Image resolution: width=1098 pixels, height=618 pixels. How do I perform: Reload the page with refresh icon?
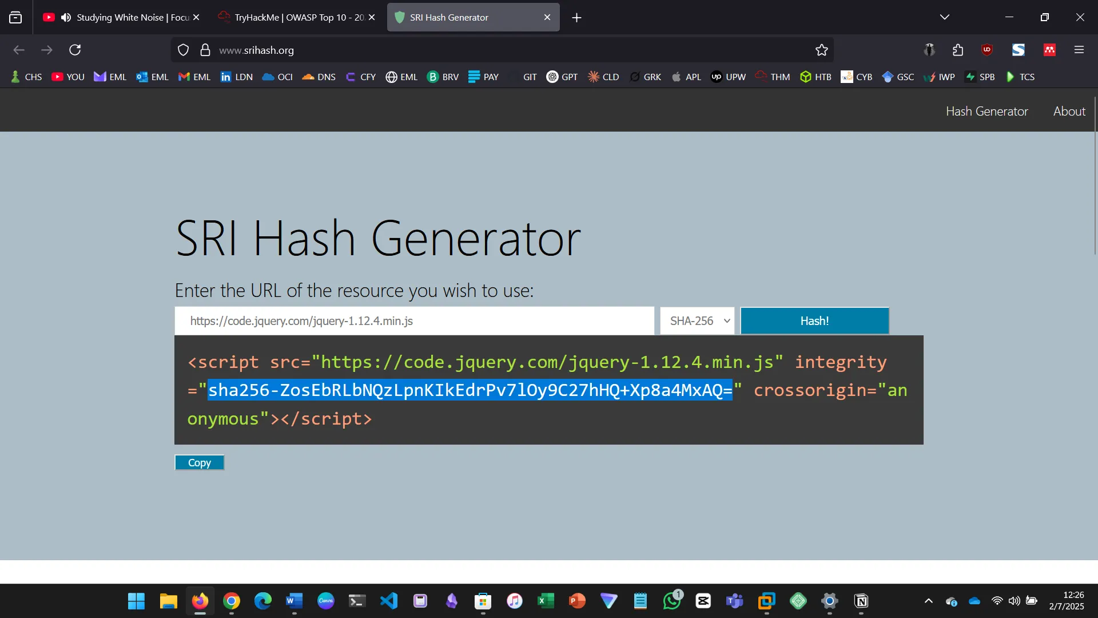tap(75, 50)
